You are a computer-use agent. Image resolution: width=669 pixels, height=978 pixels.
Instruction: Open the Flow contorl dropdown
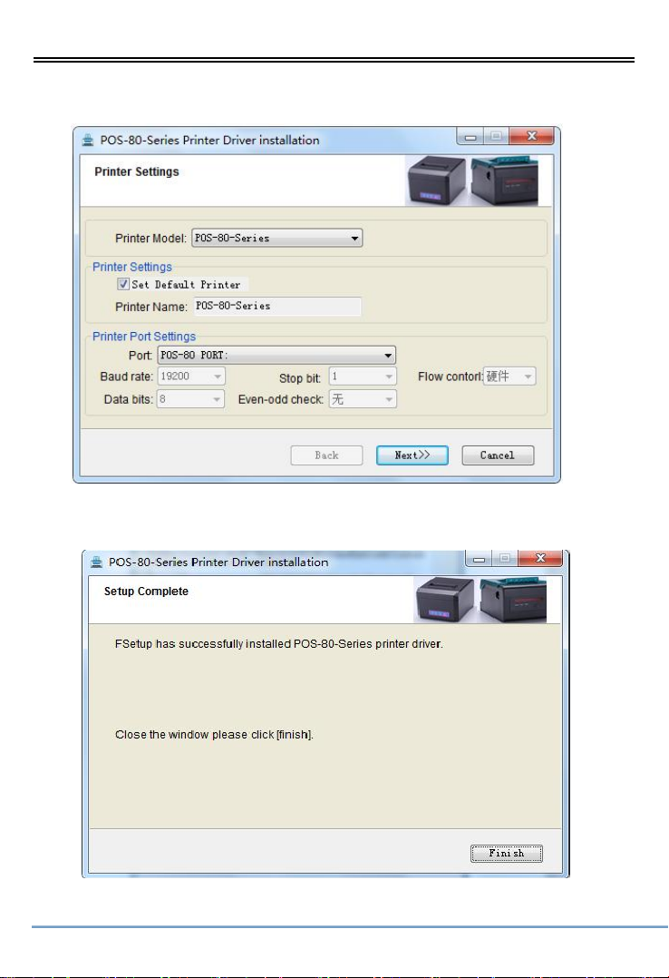[510, 377]
